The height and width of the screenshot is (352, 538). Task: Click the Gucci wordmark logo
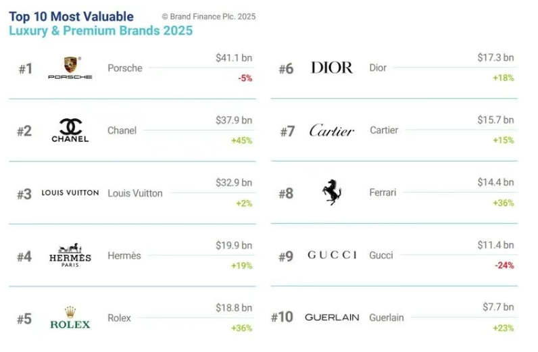coord(331,255)
